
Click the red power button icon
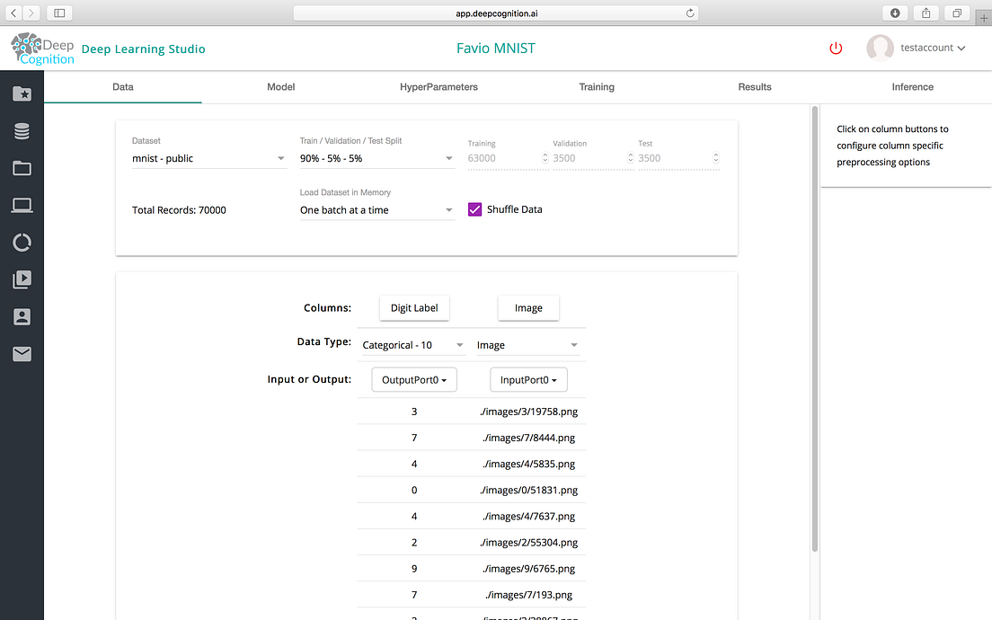[x=836, y=49]
